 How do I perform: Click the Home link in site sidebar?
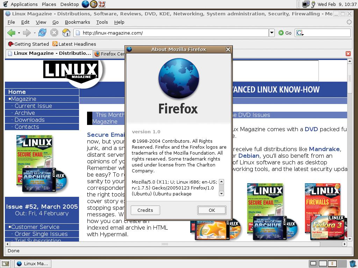(x=17, y=92)
